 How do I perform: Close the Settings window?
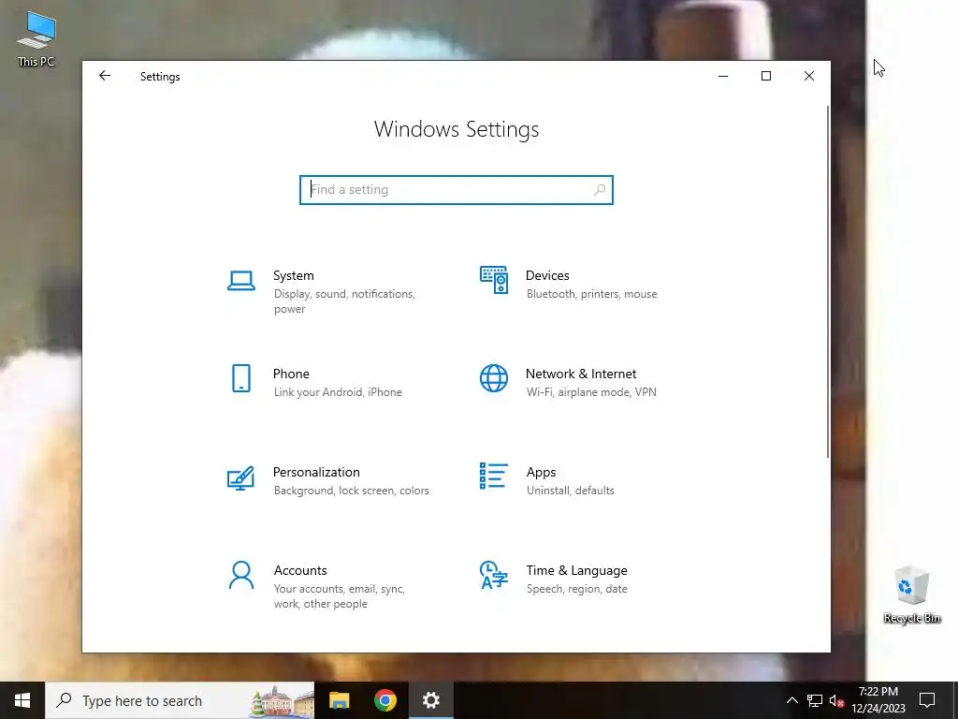point(809,76)
